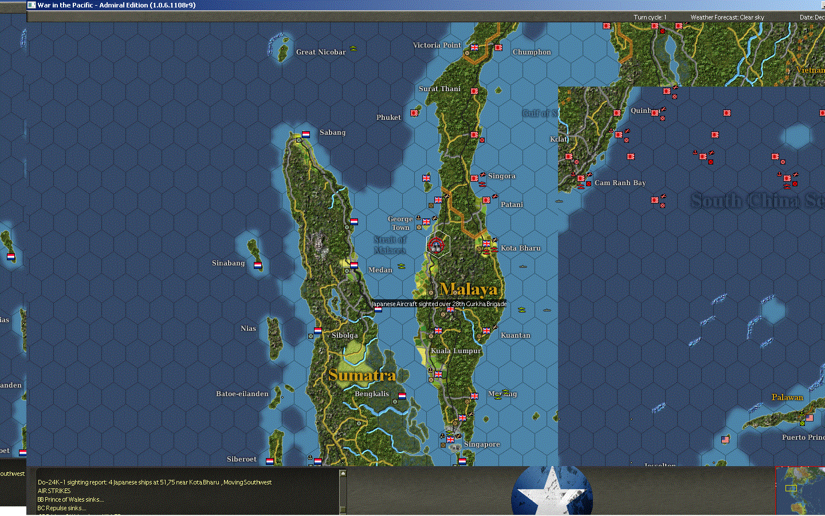Viewport: 825px width, 516px height.
Task: Click the Batoe-eilanden label
Action: (x=242, y=394)
